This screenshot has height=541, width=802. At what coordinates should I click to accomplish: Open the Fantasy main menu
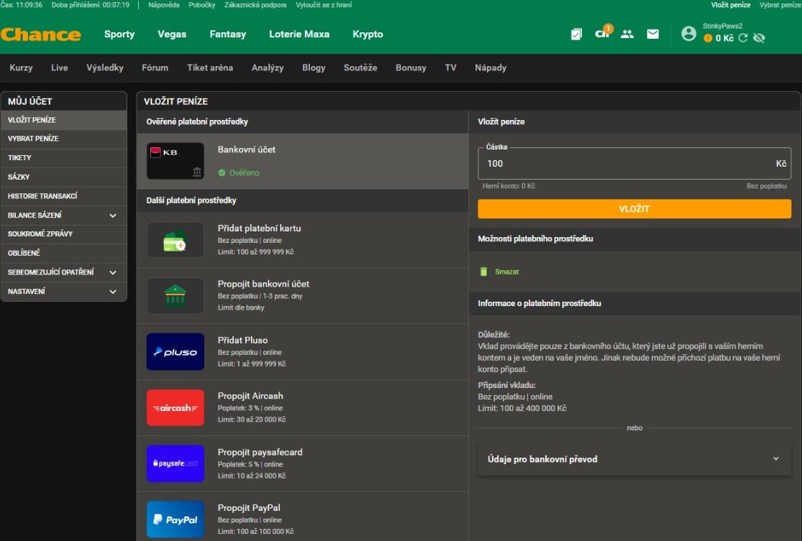tap(227, 34)
